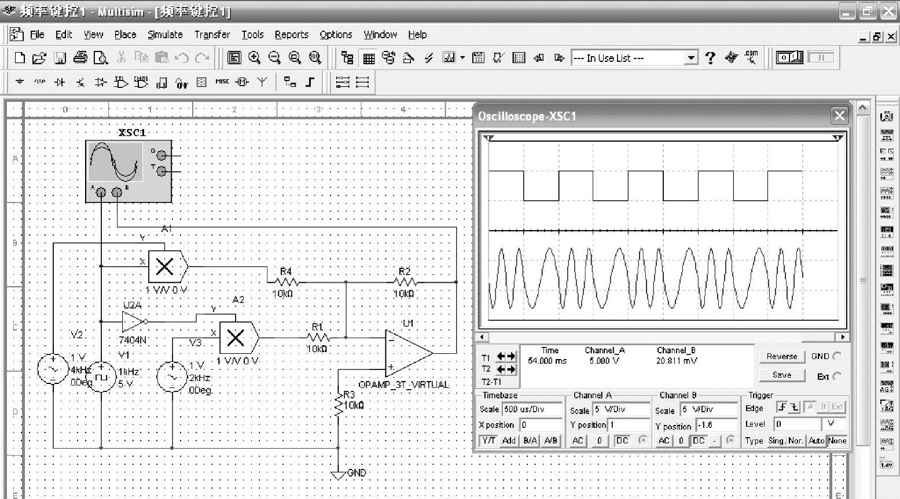The image size is (900, 499).
Task: Open the Transfer menu
Action: tap(212, 35)
